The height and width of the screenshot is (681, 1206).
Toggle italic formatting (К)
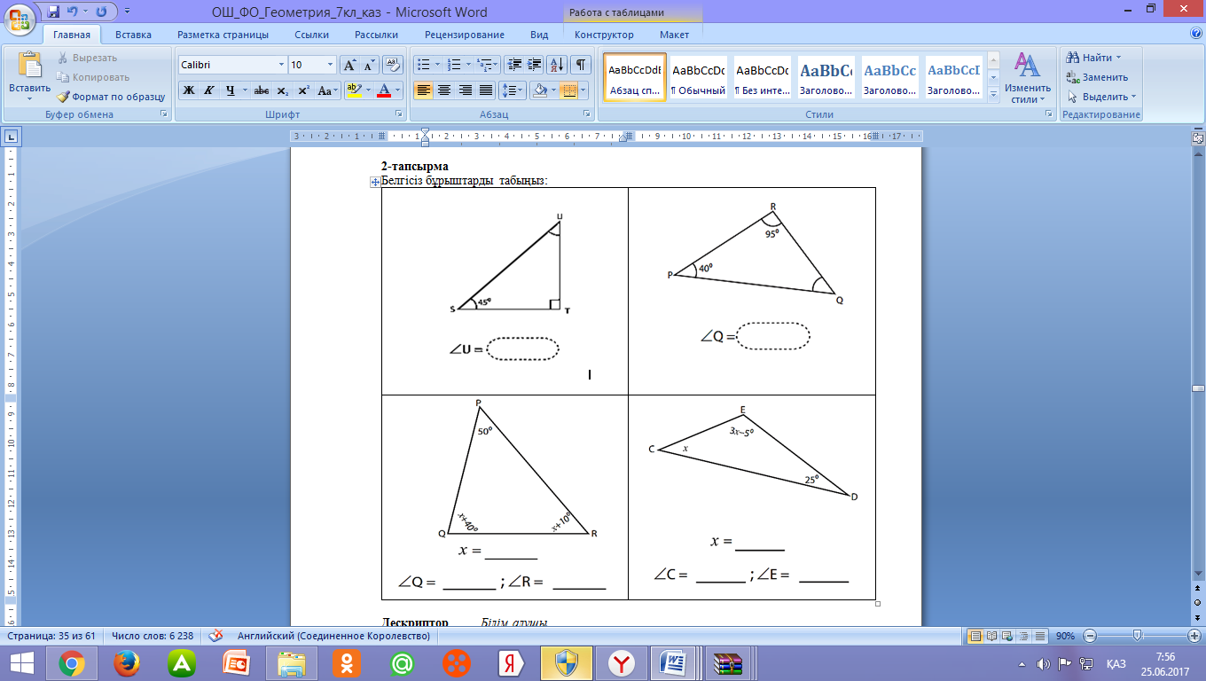[209, 90]
